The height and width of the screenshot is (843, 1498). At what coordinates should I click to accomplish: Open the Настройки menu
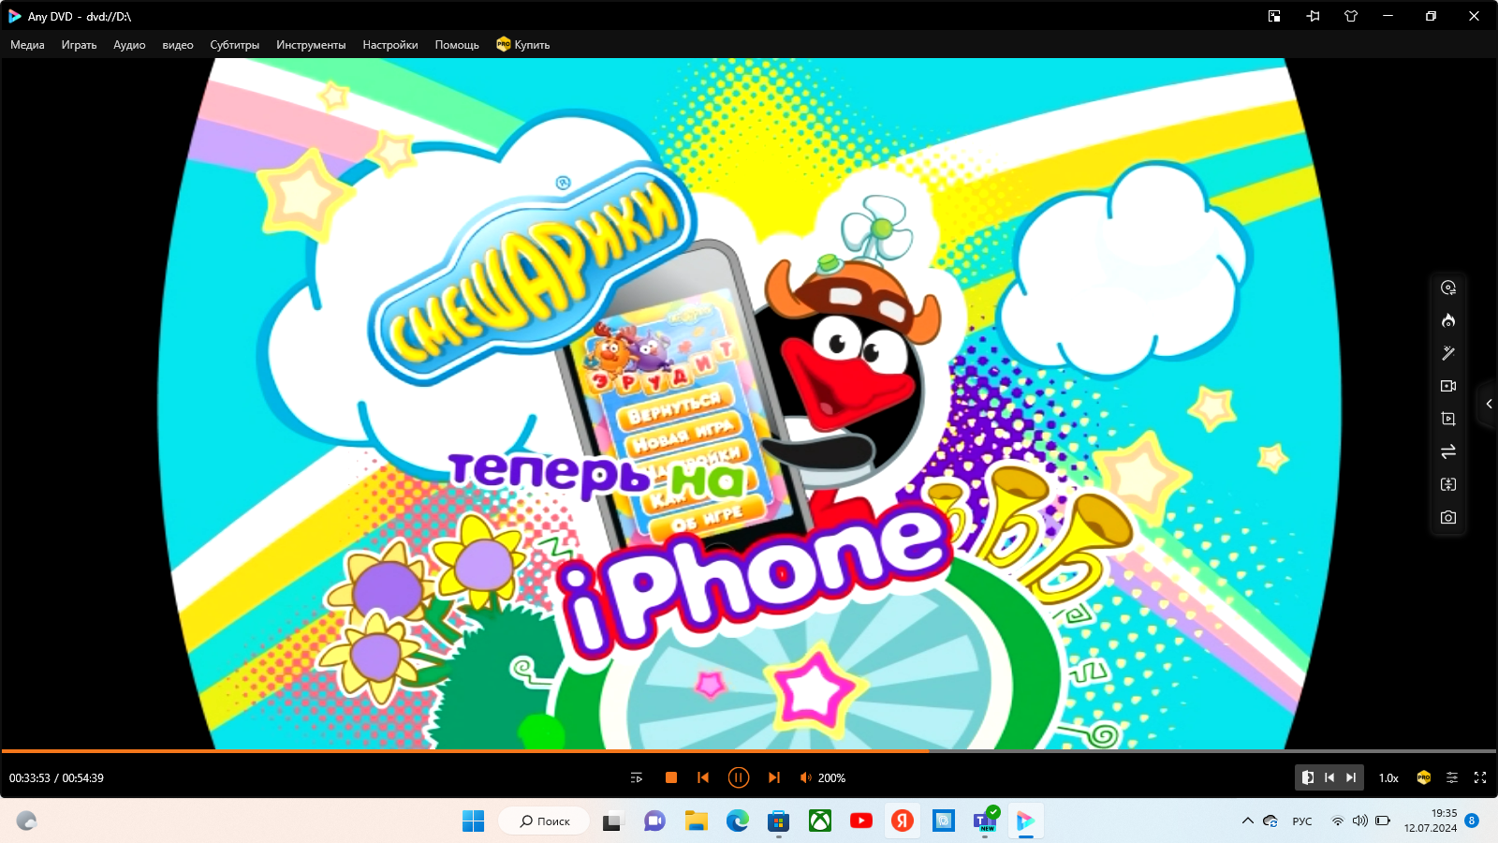(x=390, y=45)
